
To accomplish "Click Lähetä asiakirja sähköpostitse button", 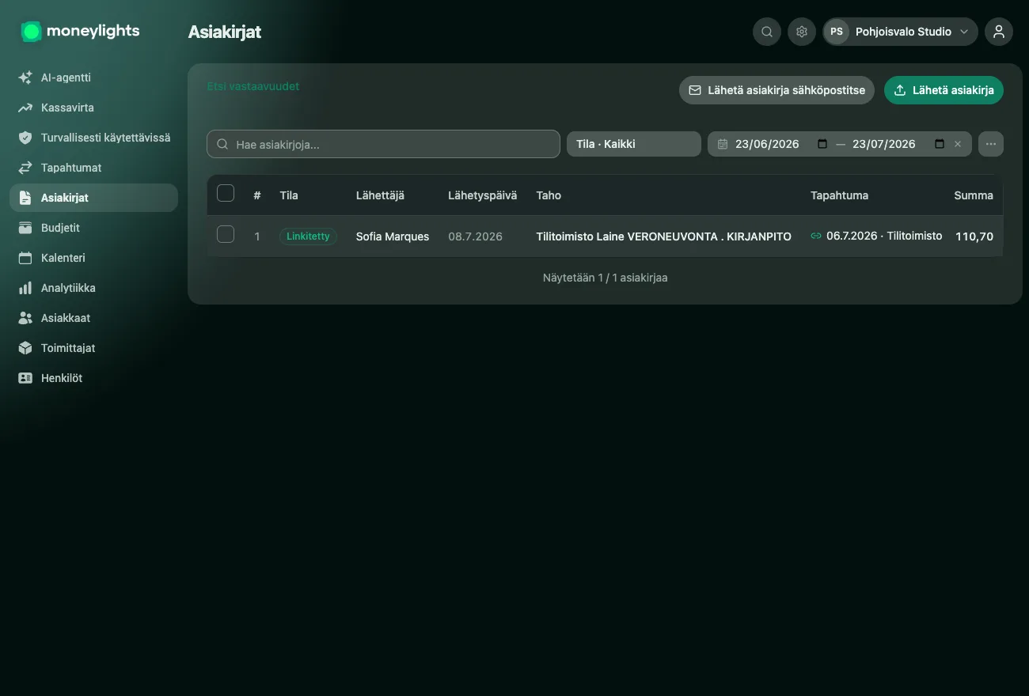I will [x=776, y=90].
